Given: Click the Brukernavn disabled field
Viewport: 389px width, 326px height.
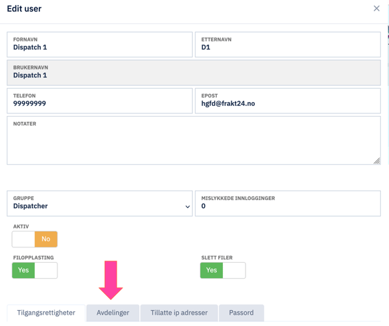Looking at the screenshot, I should [x=193, y=73].
